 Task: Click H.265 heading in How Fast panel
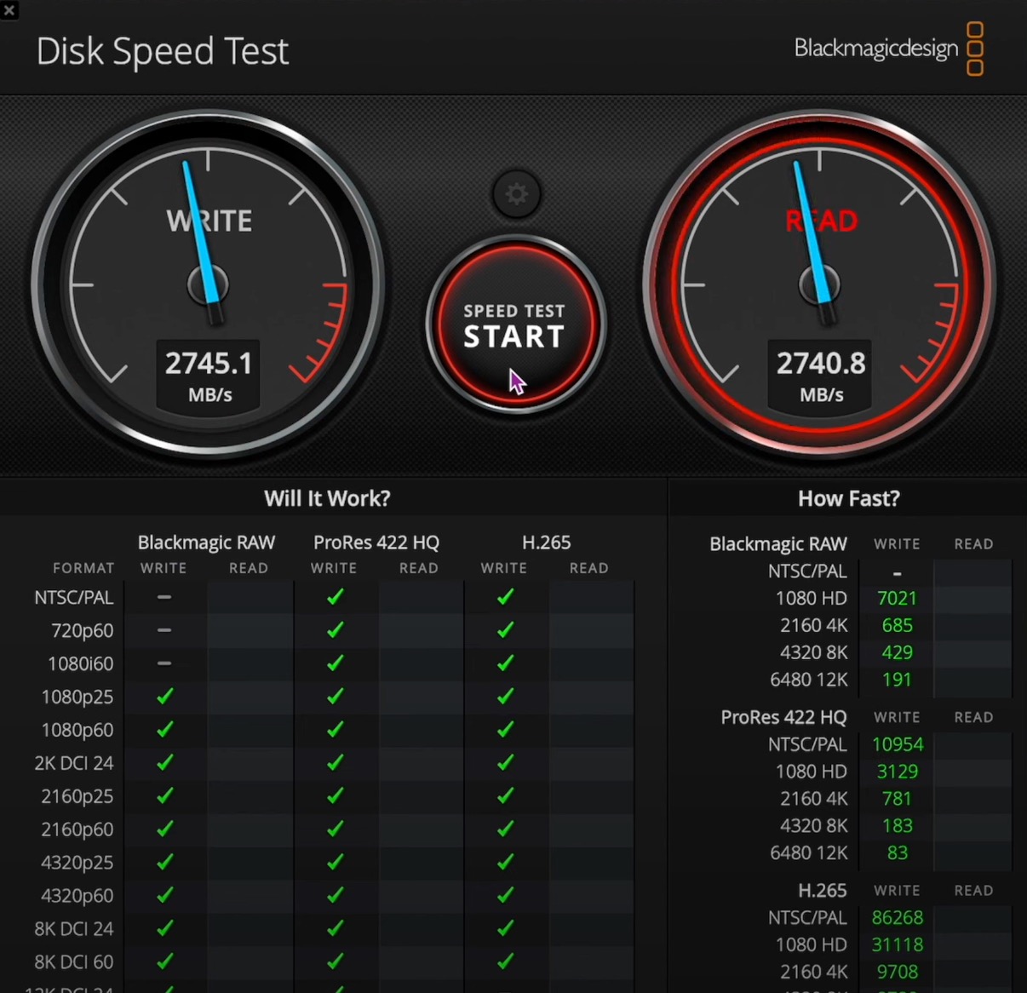click(x=822, y=891)
